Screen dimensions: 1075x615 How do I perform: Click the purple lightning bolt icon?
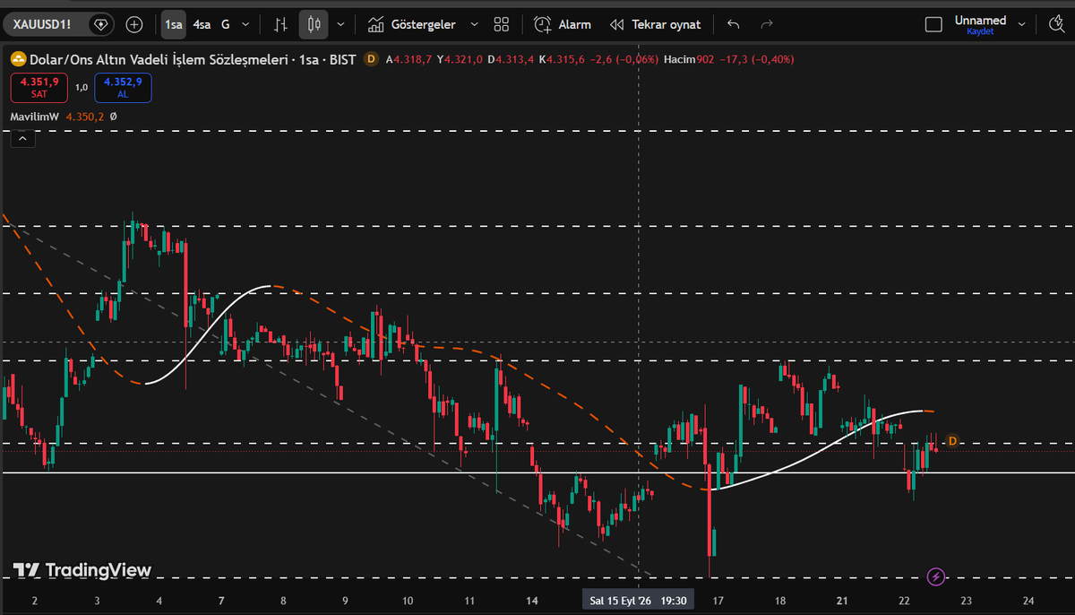pyautogui.click(x=935, y=576)
